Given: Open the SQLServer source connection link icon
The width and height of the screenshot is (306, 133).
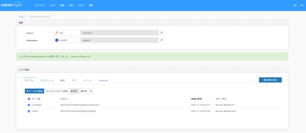Looking at the screenshot, I should pos(161,33).
